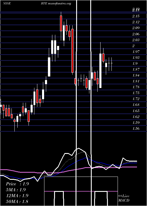
Task: Choose the 1.62 price axis label
Action: point(136,117)
